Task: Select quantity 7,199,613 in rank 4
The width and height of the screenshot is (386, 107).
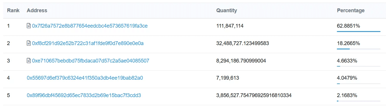Action: point(228,78)
